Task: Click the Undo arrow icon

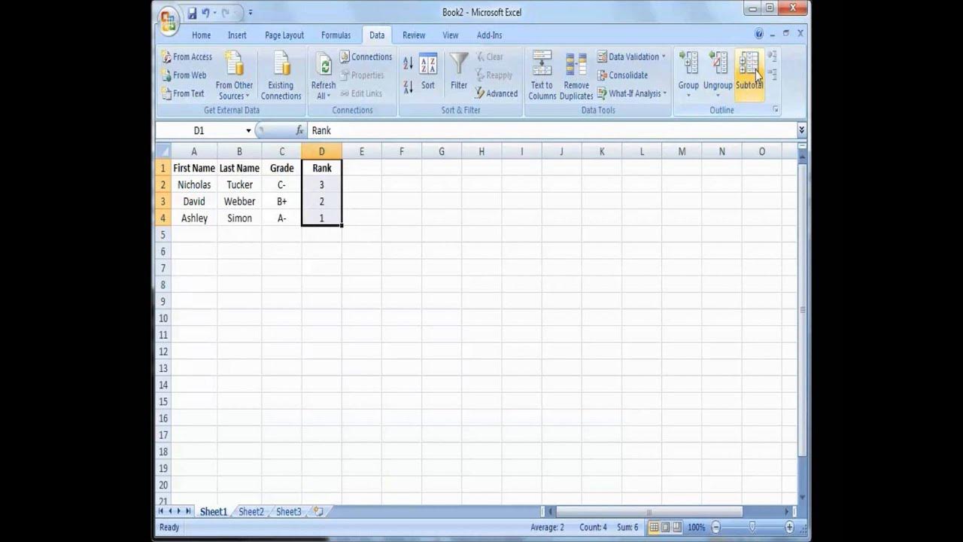Action: [x=205, y=13]
